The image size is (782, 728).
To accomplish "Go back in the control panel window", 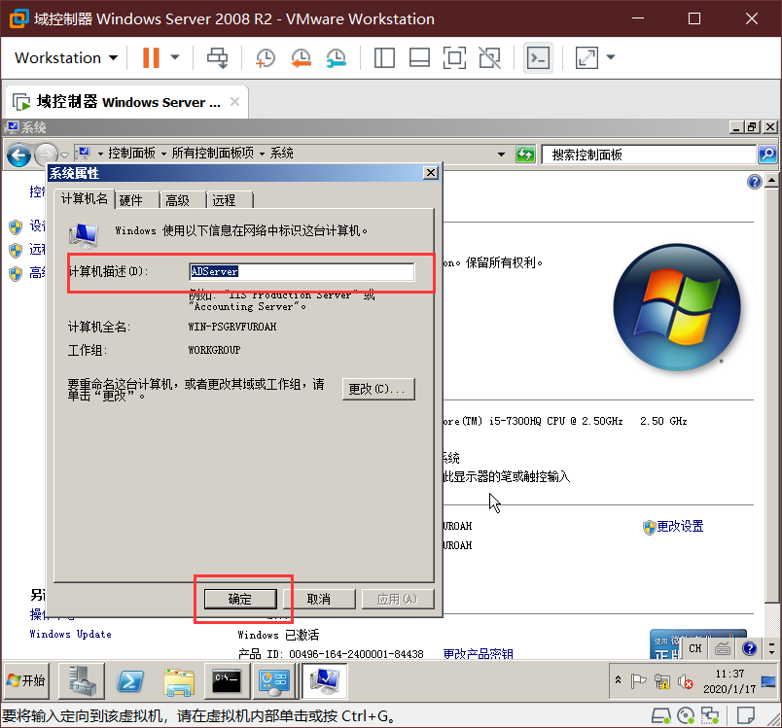I will (18, 155).
